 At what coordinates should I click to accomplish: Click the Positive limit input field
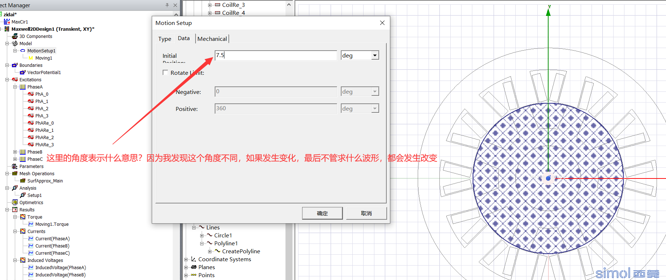click(276, 108)
